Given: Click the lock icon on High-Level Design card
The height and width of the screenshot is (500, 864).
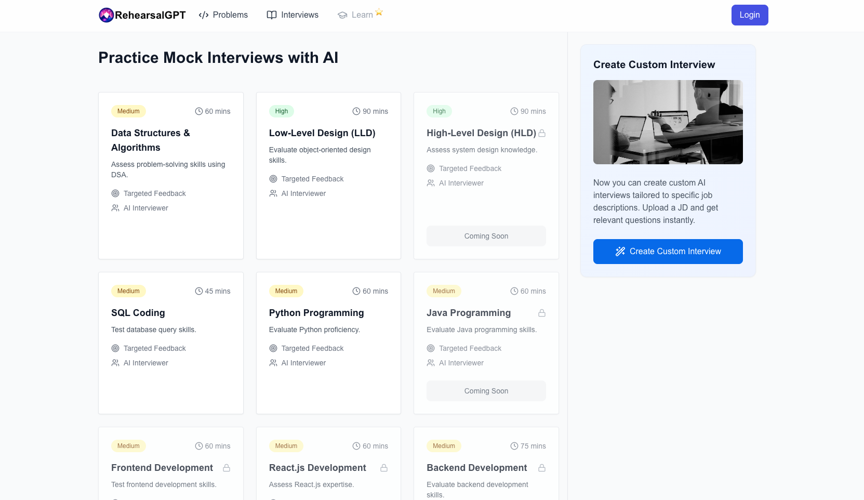Looking at the screenshot, I should pyautogui.click(x=542, y=133).
